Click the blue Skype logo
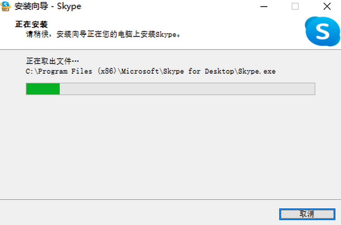The width and height of the screenshot is (341, 225). click(323, 31)
